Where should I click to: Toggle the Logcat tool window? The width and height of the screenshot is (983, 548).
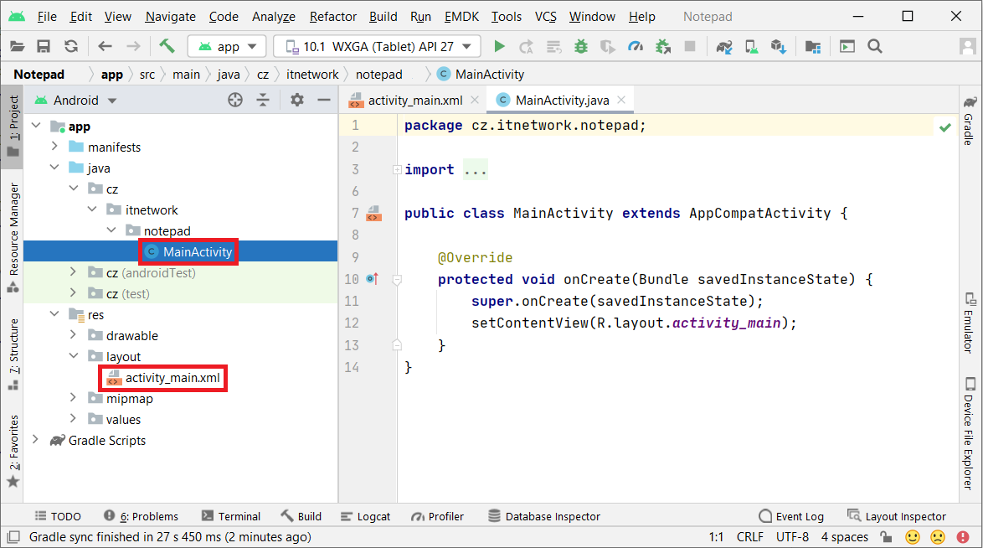pos(365,516)
